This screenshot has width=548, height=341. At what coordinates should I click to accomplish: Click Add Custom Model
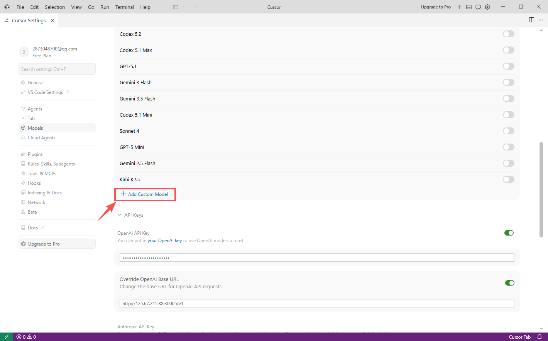coord(145,194)
